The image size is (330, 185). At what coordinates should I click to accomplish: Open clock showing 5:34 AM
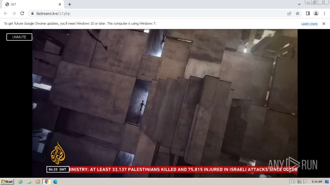coord(317,182)
